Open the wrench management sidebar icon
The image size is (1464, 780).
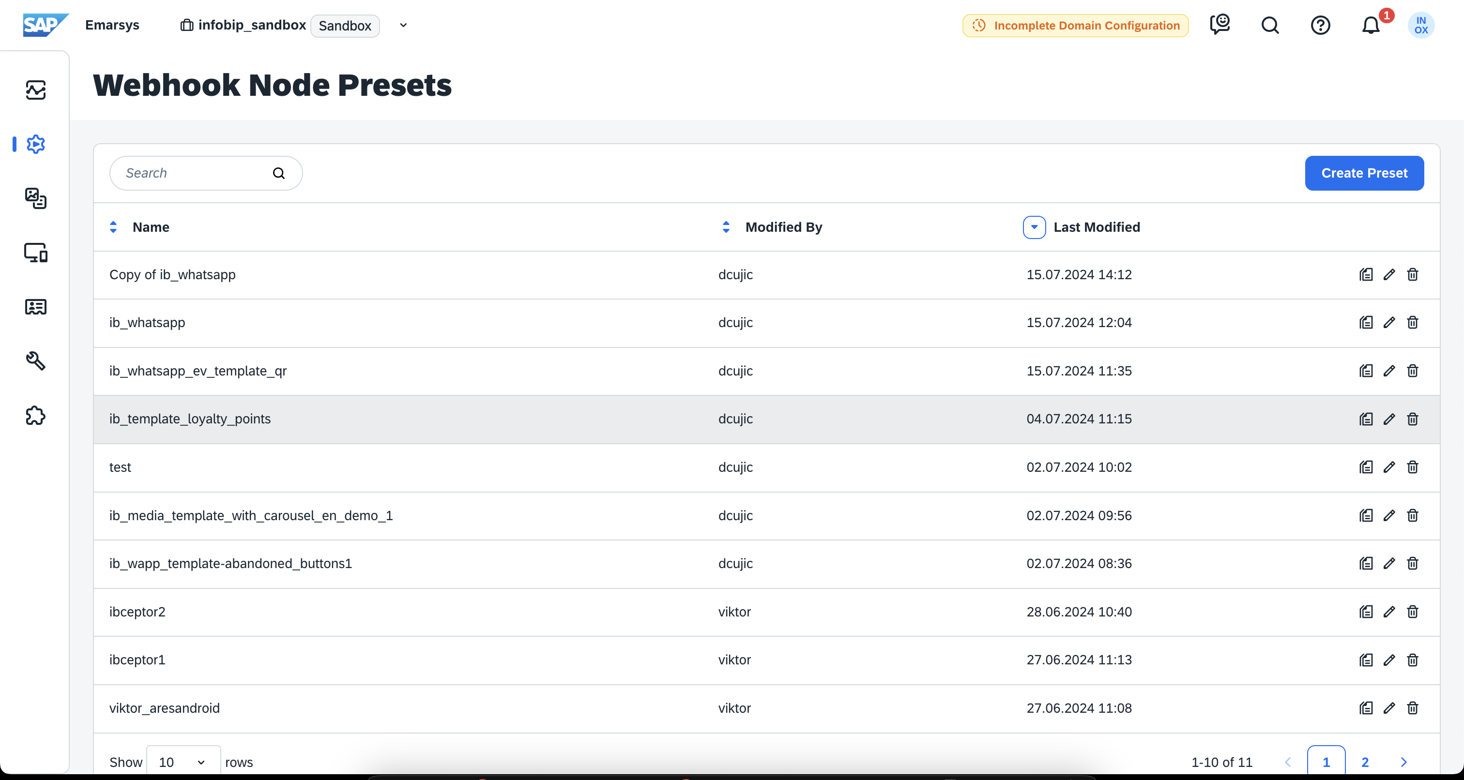pyautogui.click(x=36, y=361)
